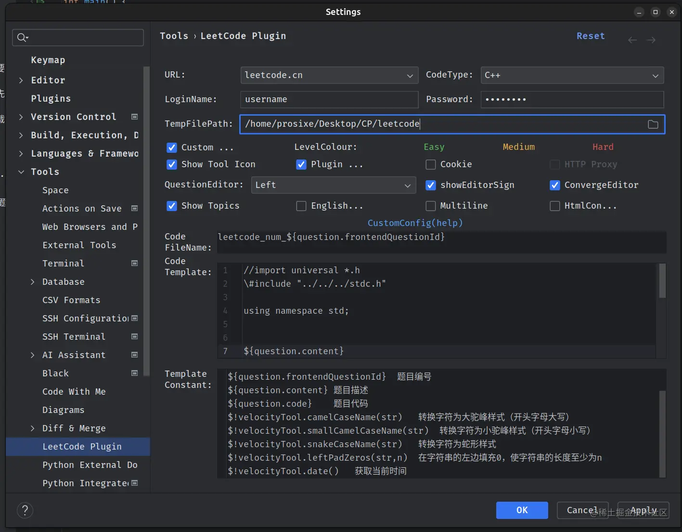This screenshot has height=532, width=682.
Task: Click the Cancel button
Action: click(x=582, y=510)
